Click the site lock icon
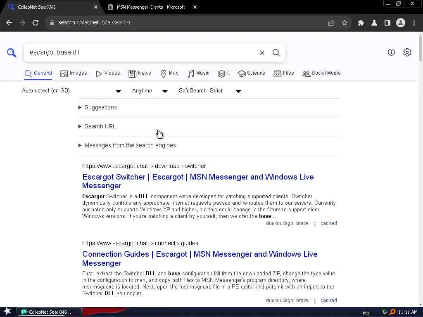Screen dimensions: 423x317 click(52, 23)
